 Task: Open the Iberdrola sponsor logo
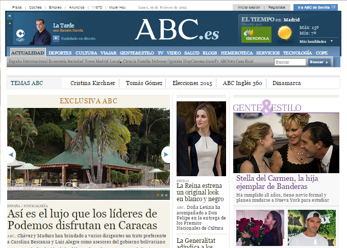256,35
